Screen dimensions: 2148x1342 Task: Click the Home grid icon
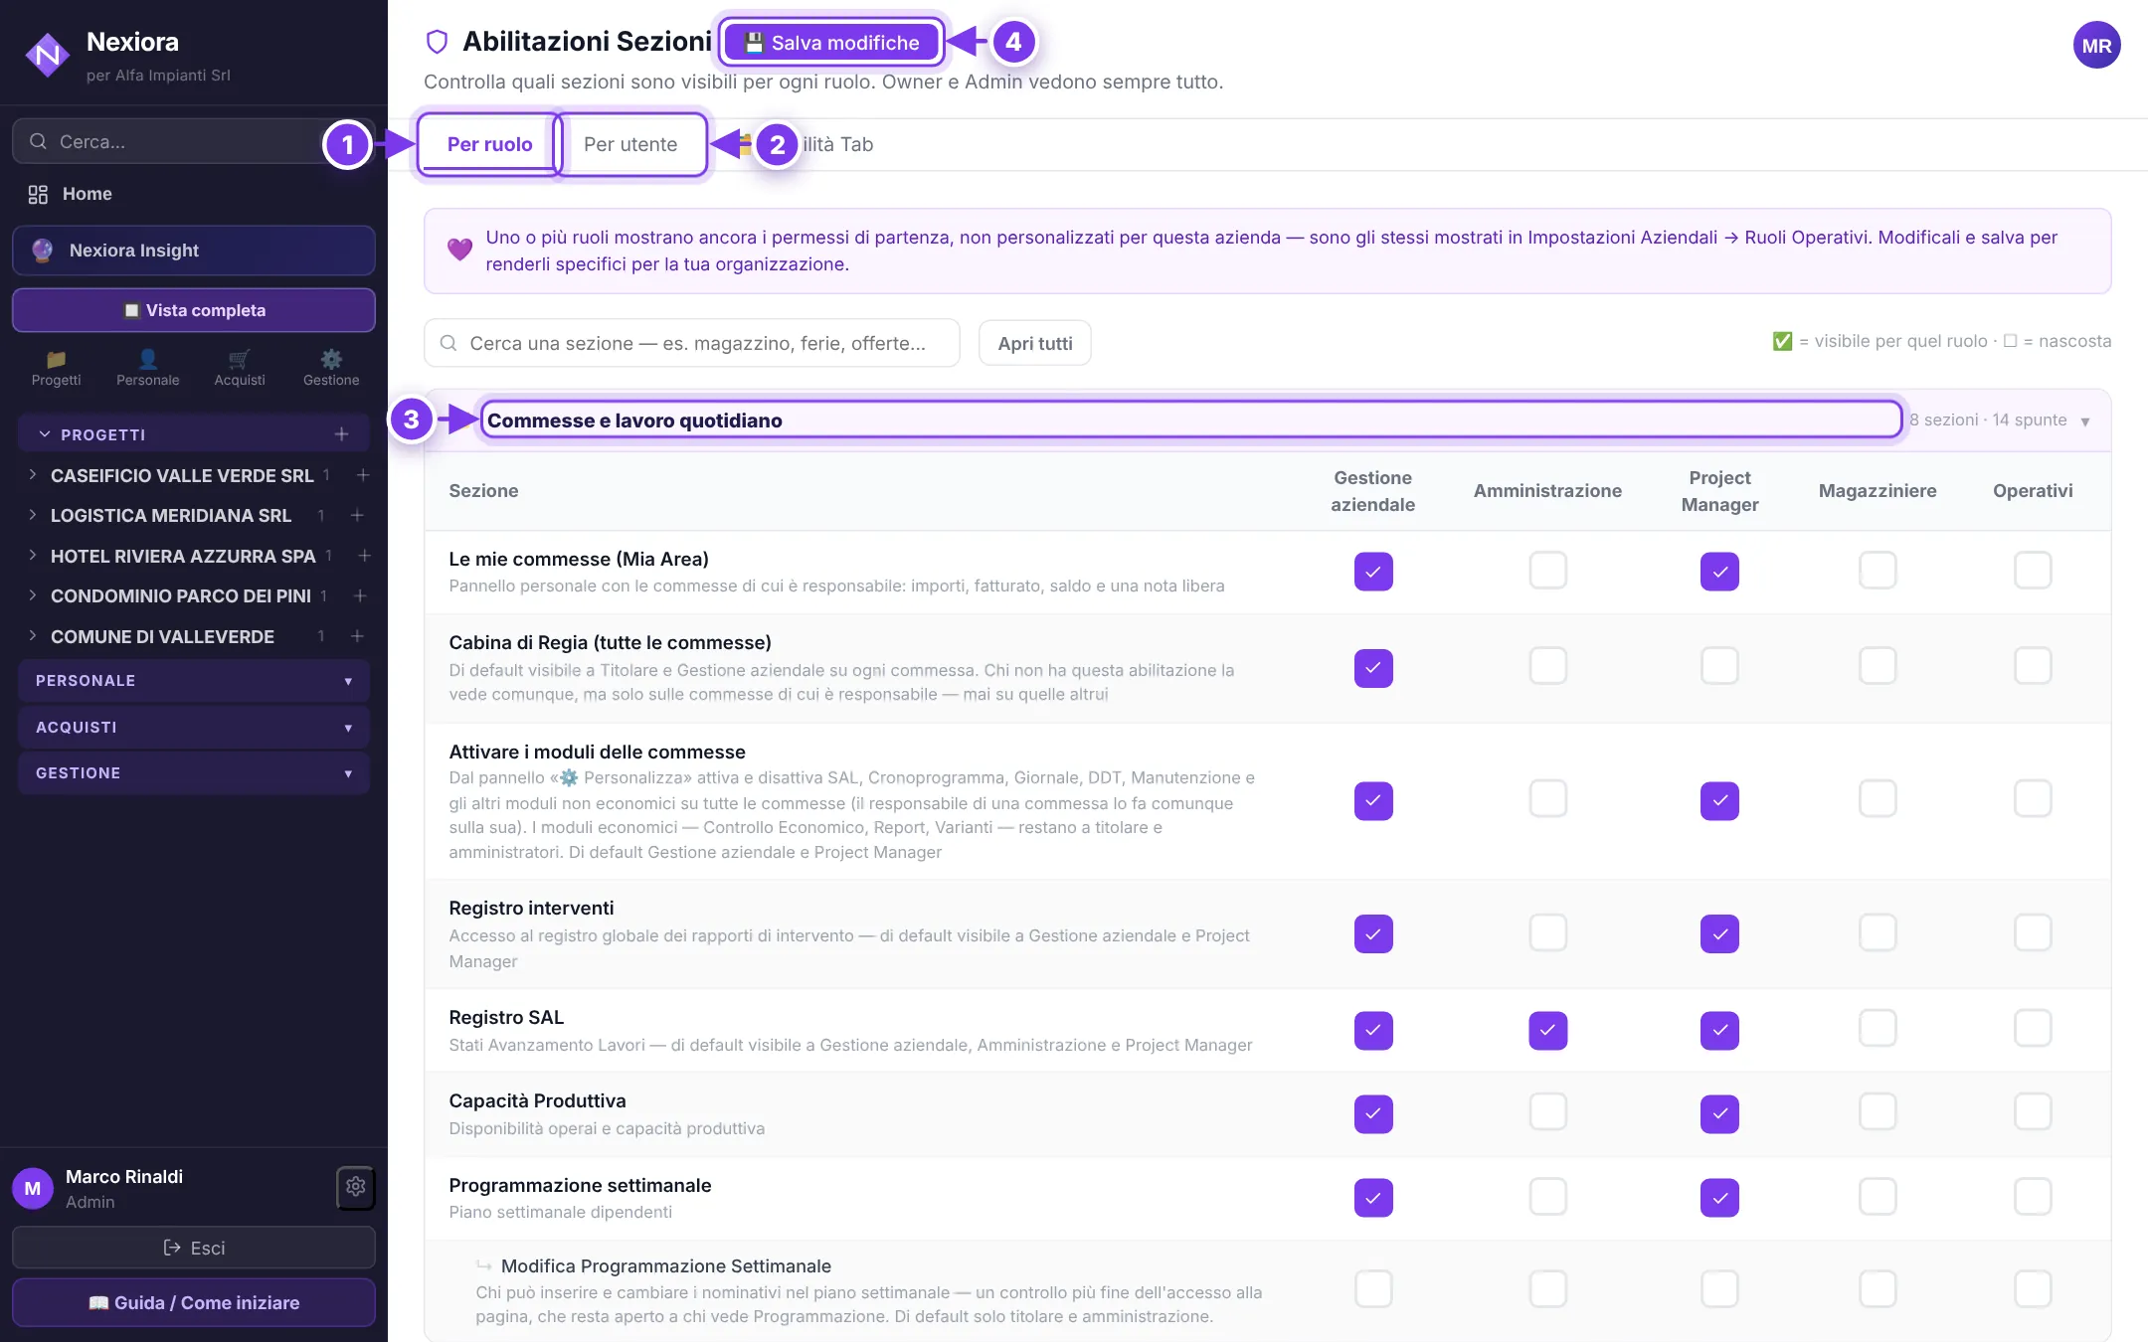(x=38, y=194)
